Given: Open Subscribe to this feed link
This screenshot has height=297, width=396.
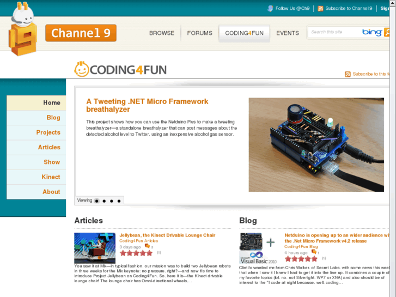Looking at the screenshot, I should [371, 74].
